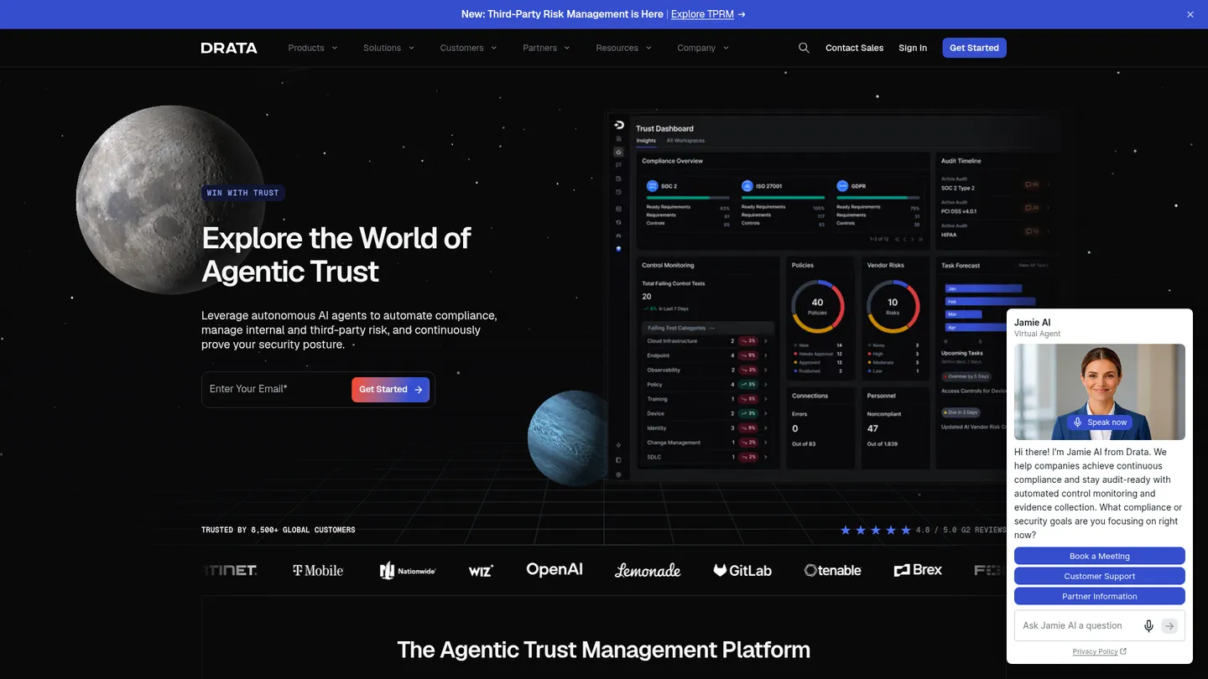Follow the Explore TPRM banner link
1208x679 pixels.
708,14
